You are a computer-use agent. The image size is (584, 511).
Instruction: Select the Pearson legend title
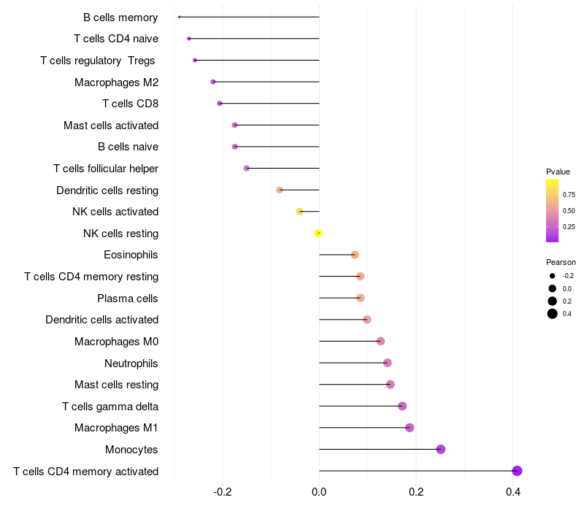point(561,262)
